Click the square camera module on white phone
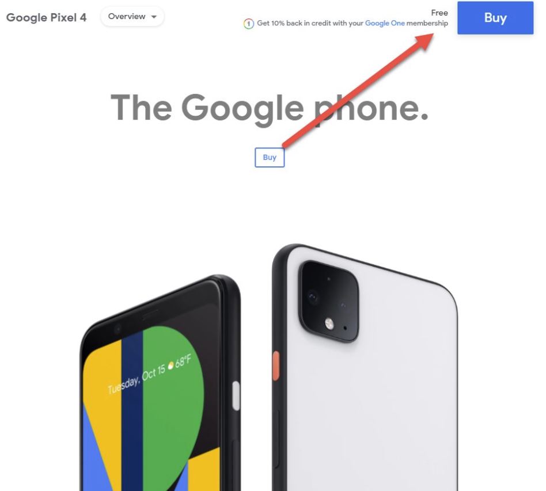Screen dimensions: 546x491 (328, 302)
